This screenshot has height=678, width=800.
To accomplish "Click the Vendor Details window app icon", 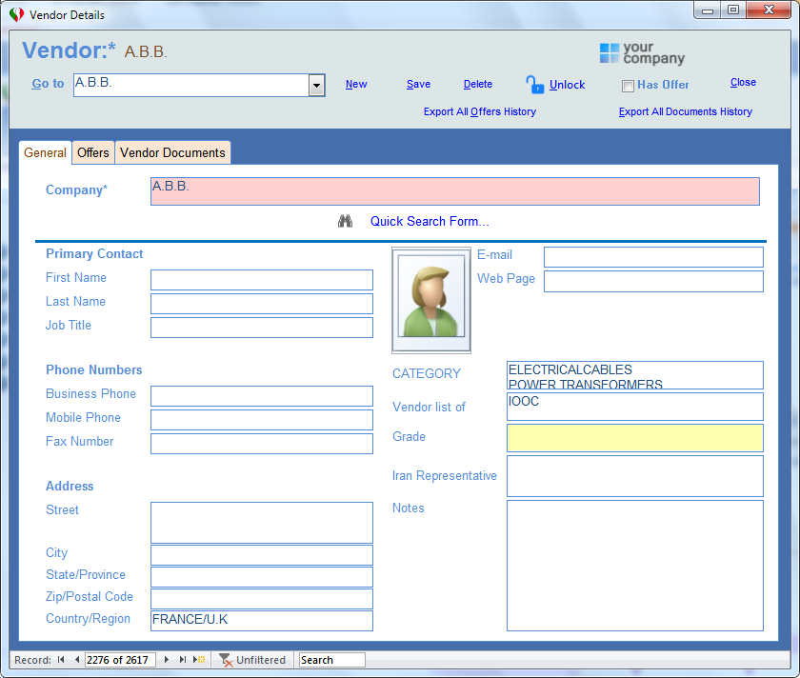I will pyautogui.click(x=16, y=15).
